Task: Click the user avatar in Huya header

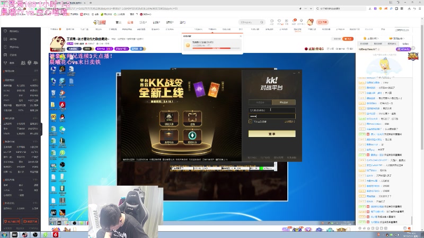Action: coord(310,22)
